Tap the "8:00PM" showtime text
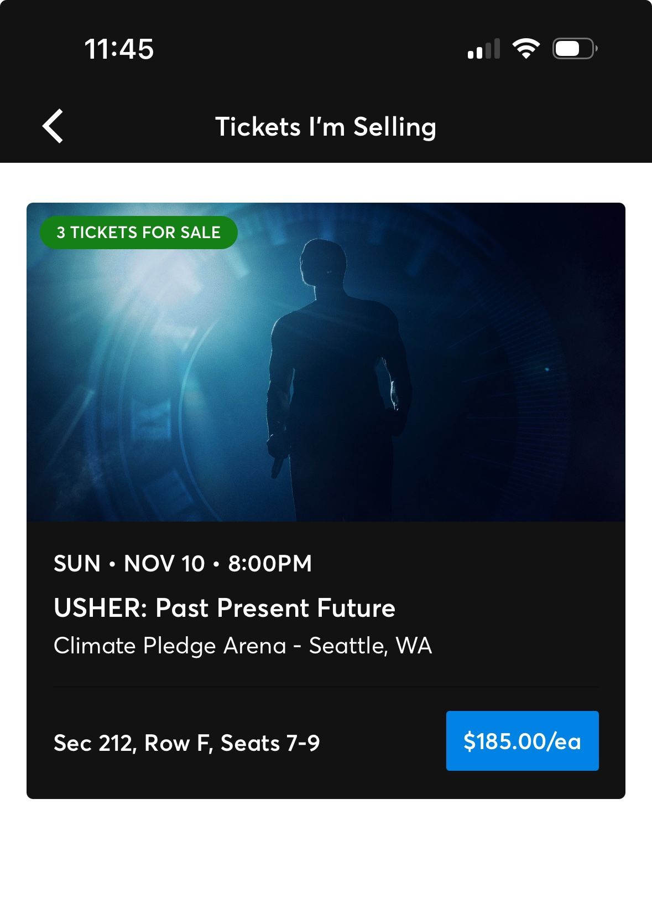The width and height of the screenshot is (652, 902). (x=270, y=564)
